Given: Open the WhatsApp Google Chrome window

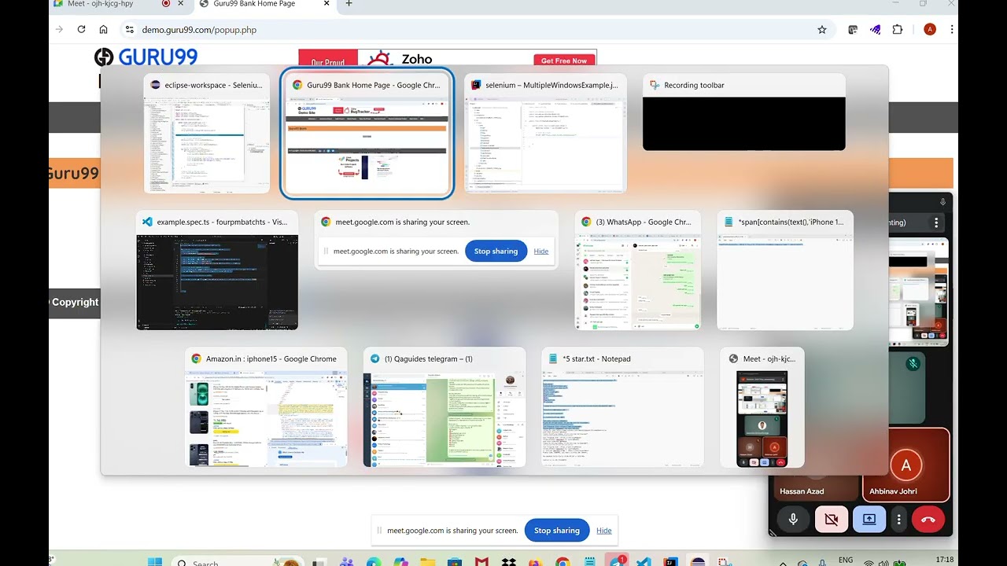Looking at the screenshot, I should pos(638,270).
